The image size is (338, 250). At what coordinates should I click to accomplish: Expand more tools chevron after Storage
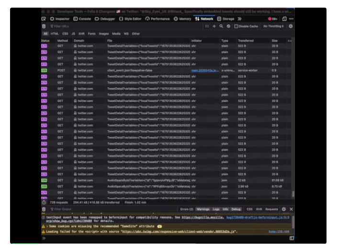(x=239, y=19)
